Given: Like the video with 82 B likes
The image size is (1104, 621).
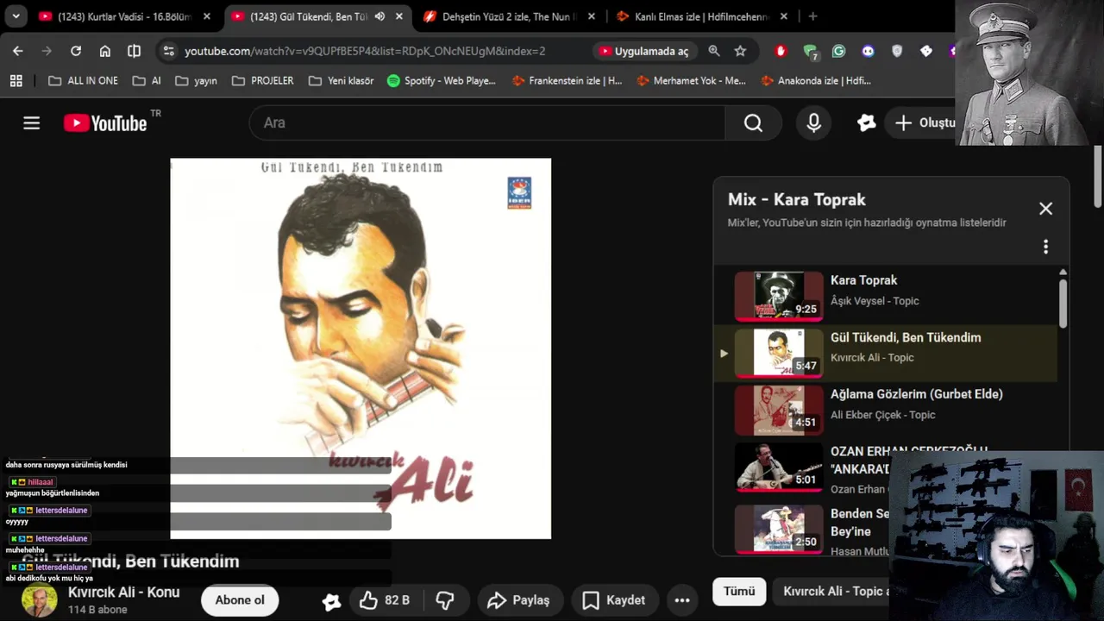Looking at the screenshot, I should coord(385,600).
